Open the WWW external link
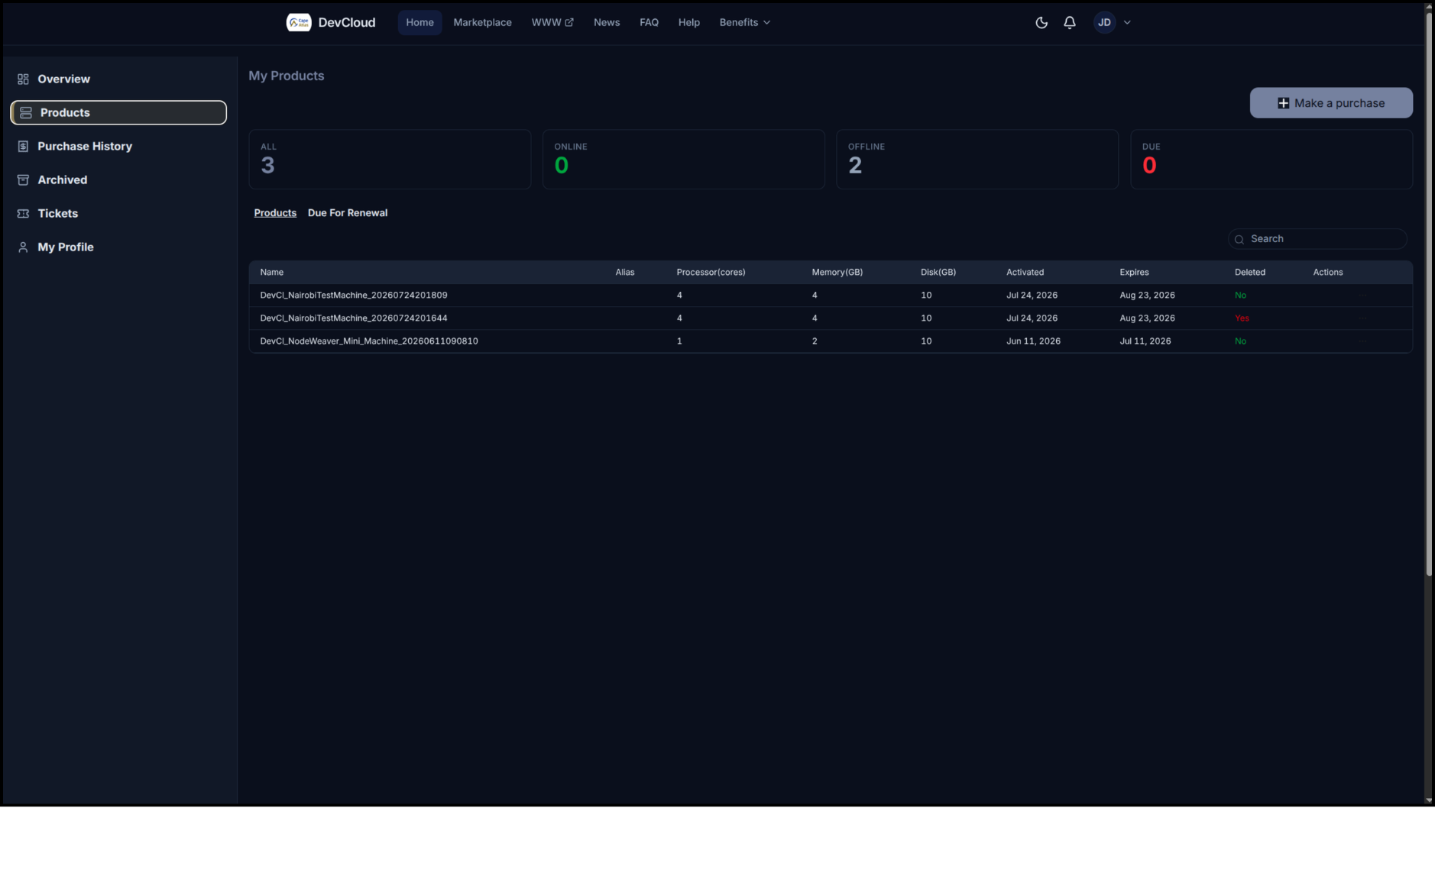Screen dimensions: 1435x892 coord(552,22)
